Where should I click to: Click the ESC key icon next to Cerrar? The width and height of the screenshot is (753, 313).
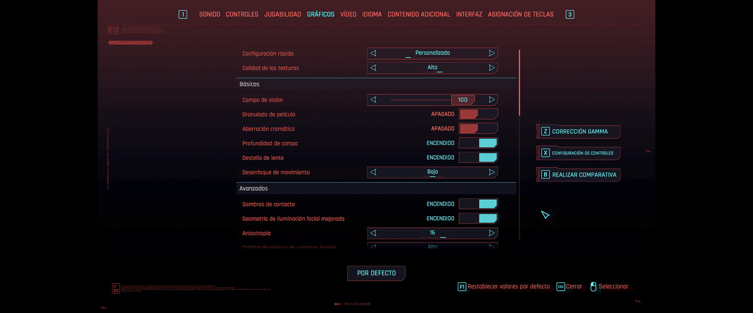click(x=561, y=287)
